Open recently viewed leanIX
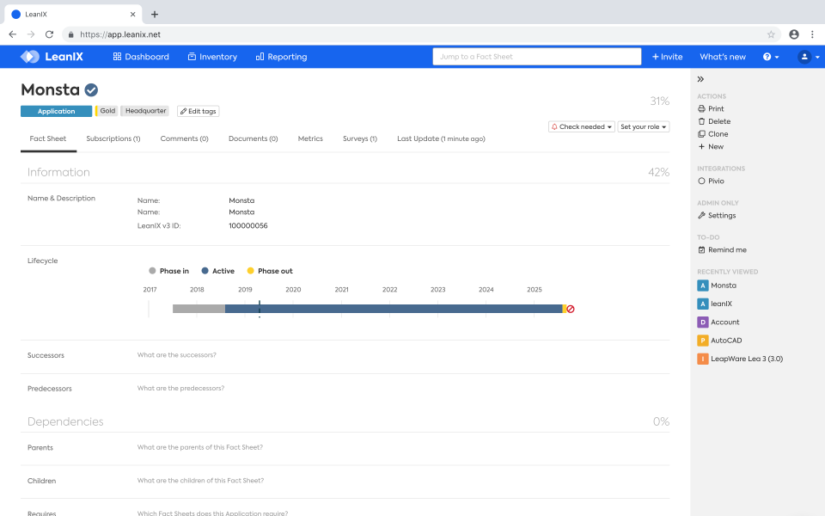This screenshot has height=516, width=825. (x=714, y=304)
